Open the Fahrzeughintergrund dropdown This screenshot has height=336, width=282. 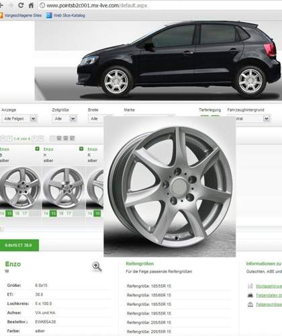pos(249,118)
